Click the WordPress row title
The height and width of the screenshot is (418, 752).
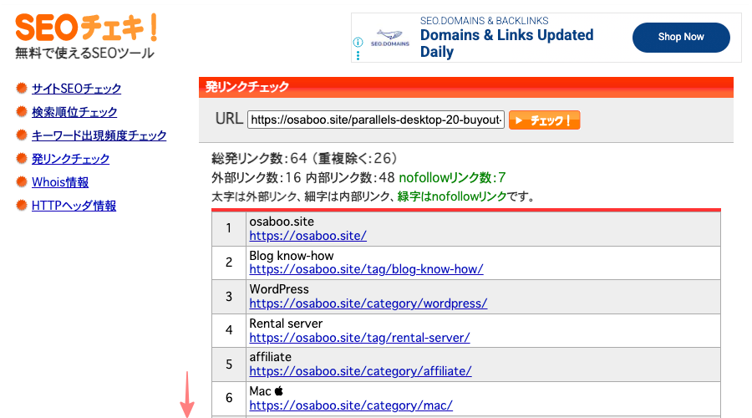click(x=279, y=289)
